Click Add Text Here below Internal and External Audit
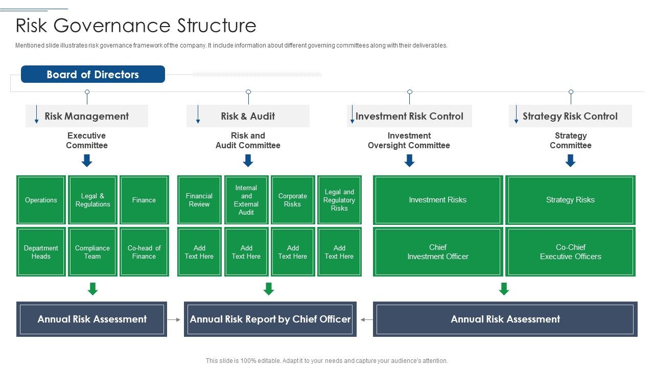This screenshot has height=368, width=654. [246, 252]
